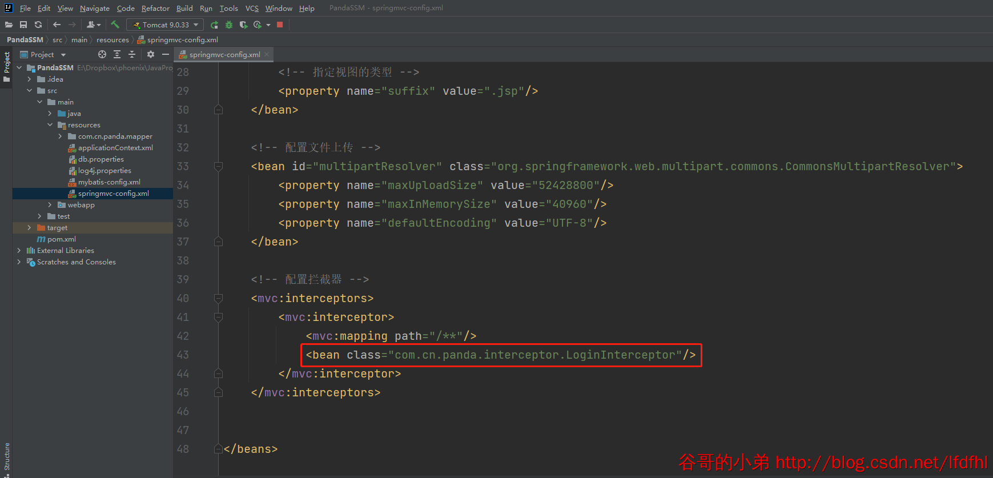Expand External Libraries node
The image size is (993, 478).
pyautogui.click(x=19, y=251)
